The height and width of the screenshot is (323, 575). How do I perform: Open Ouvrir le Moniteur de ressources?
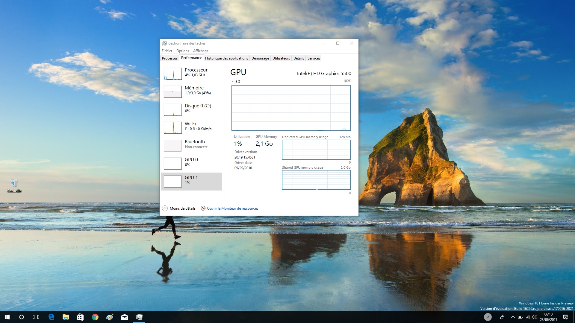click(233, 208)
